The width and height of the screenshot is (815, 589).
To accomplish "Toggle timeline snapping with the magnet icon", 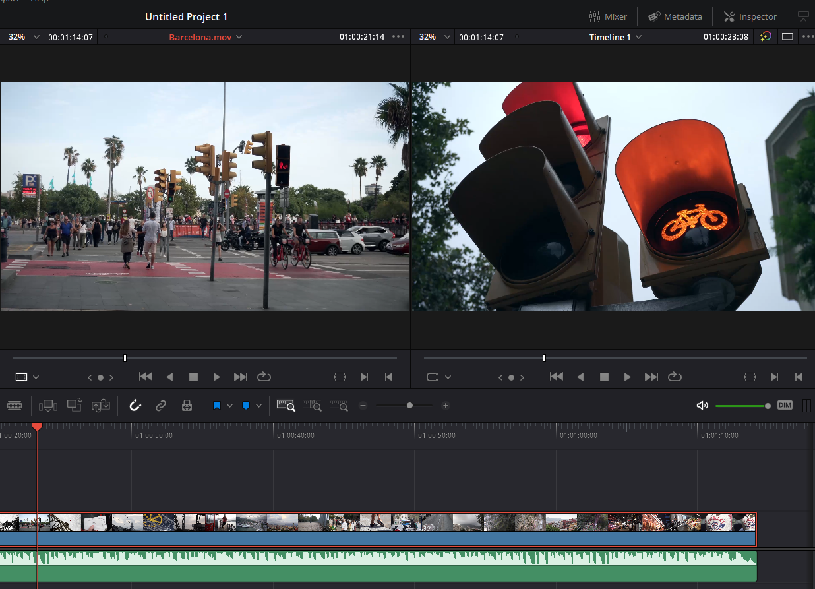I will click(x=135, y=406).
